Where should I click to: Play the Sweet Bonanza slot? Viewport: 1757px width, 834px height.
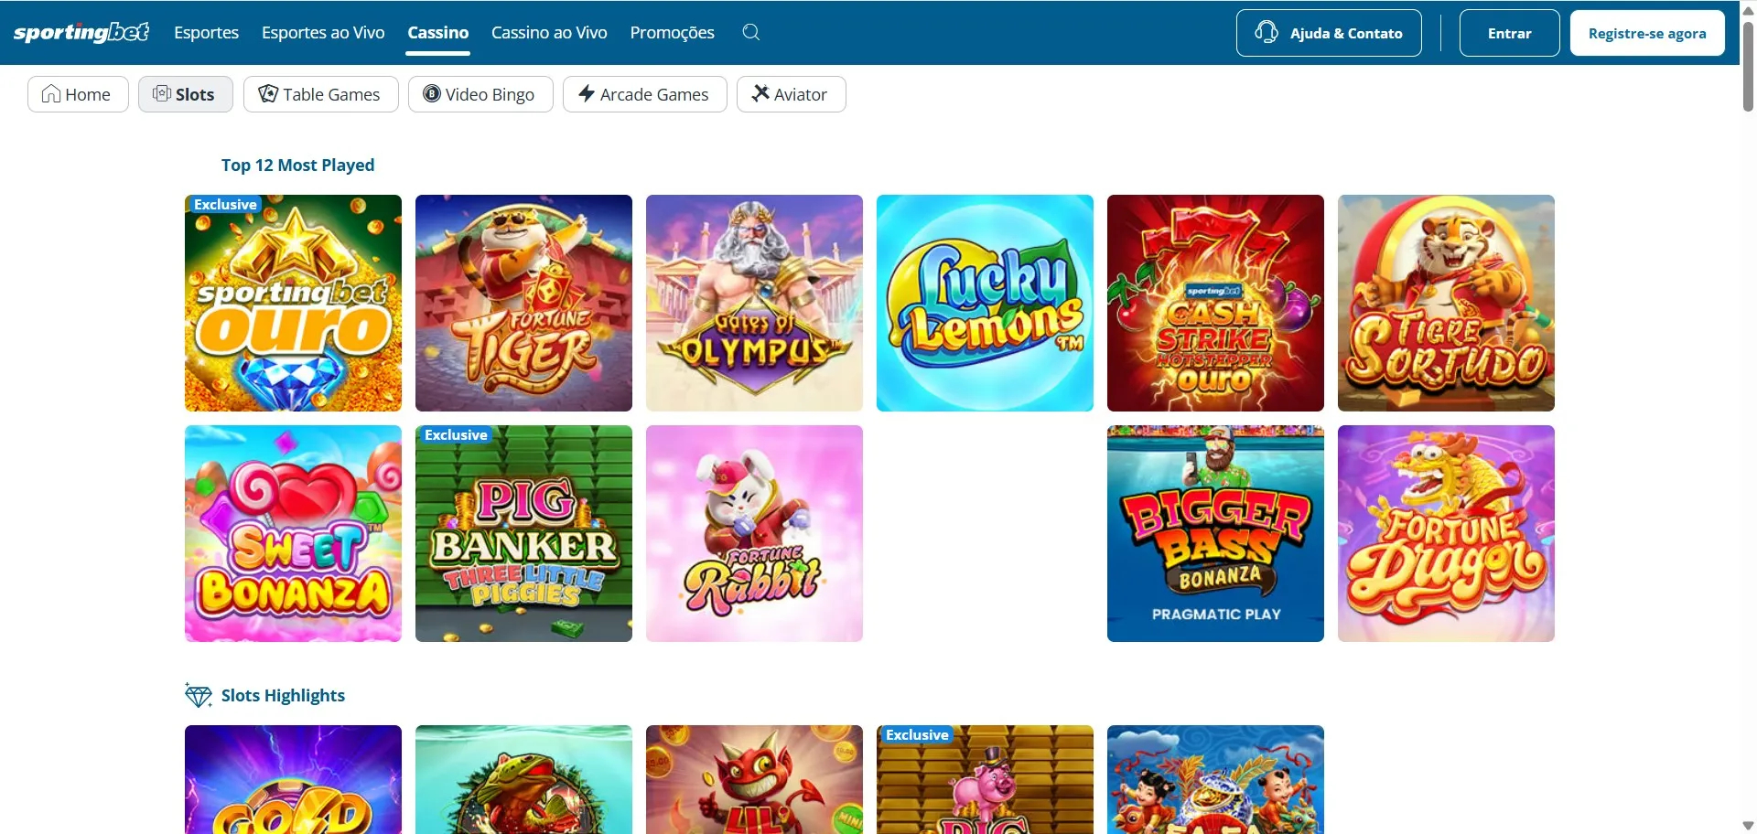[293, 533]
